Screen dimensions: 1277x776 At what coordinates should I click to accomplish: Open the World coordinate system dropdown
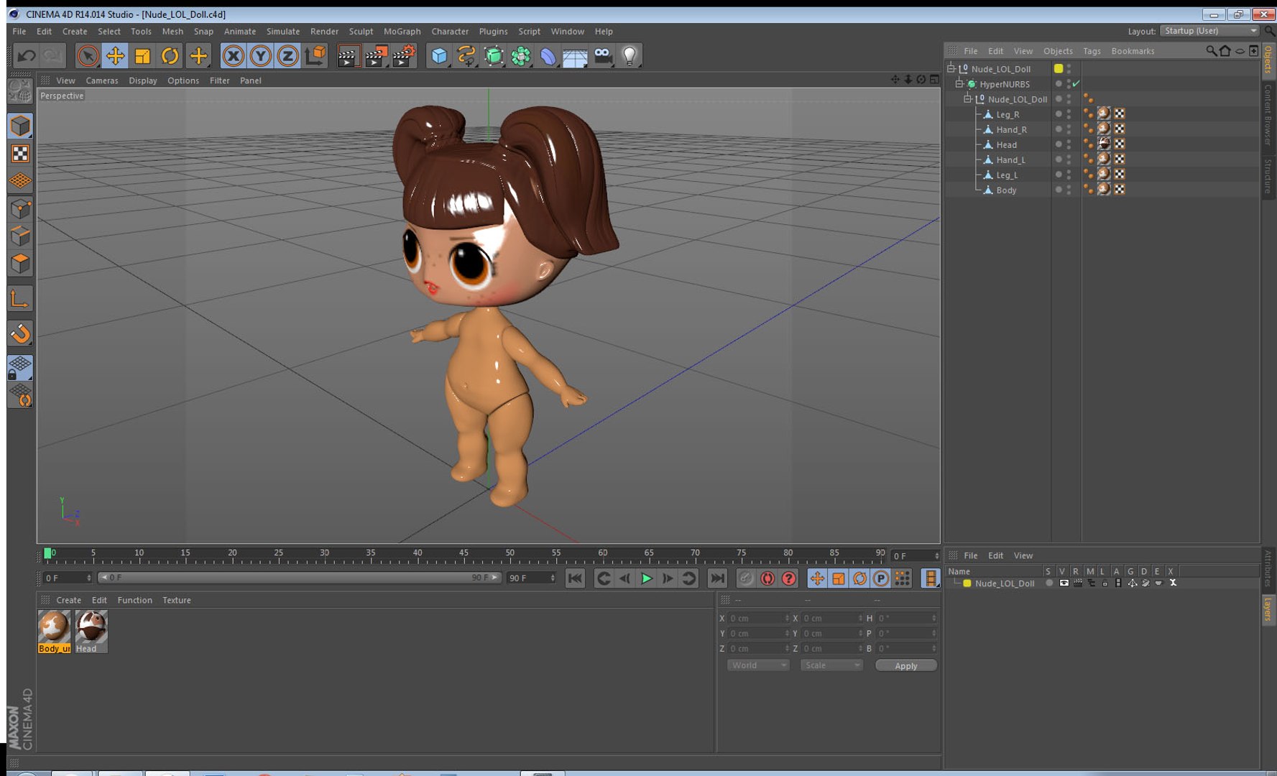point(758,665)
